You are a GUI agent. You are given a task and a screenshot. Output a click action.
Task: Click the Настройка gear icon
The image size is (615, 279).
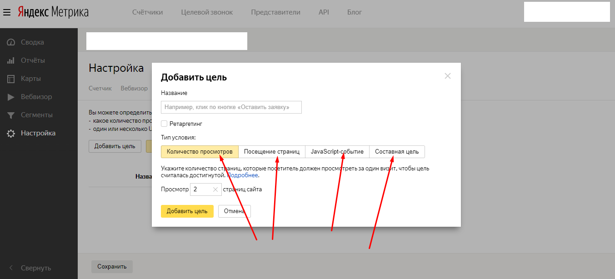pos(11,133)
